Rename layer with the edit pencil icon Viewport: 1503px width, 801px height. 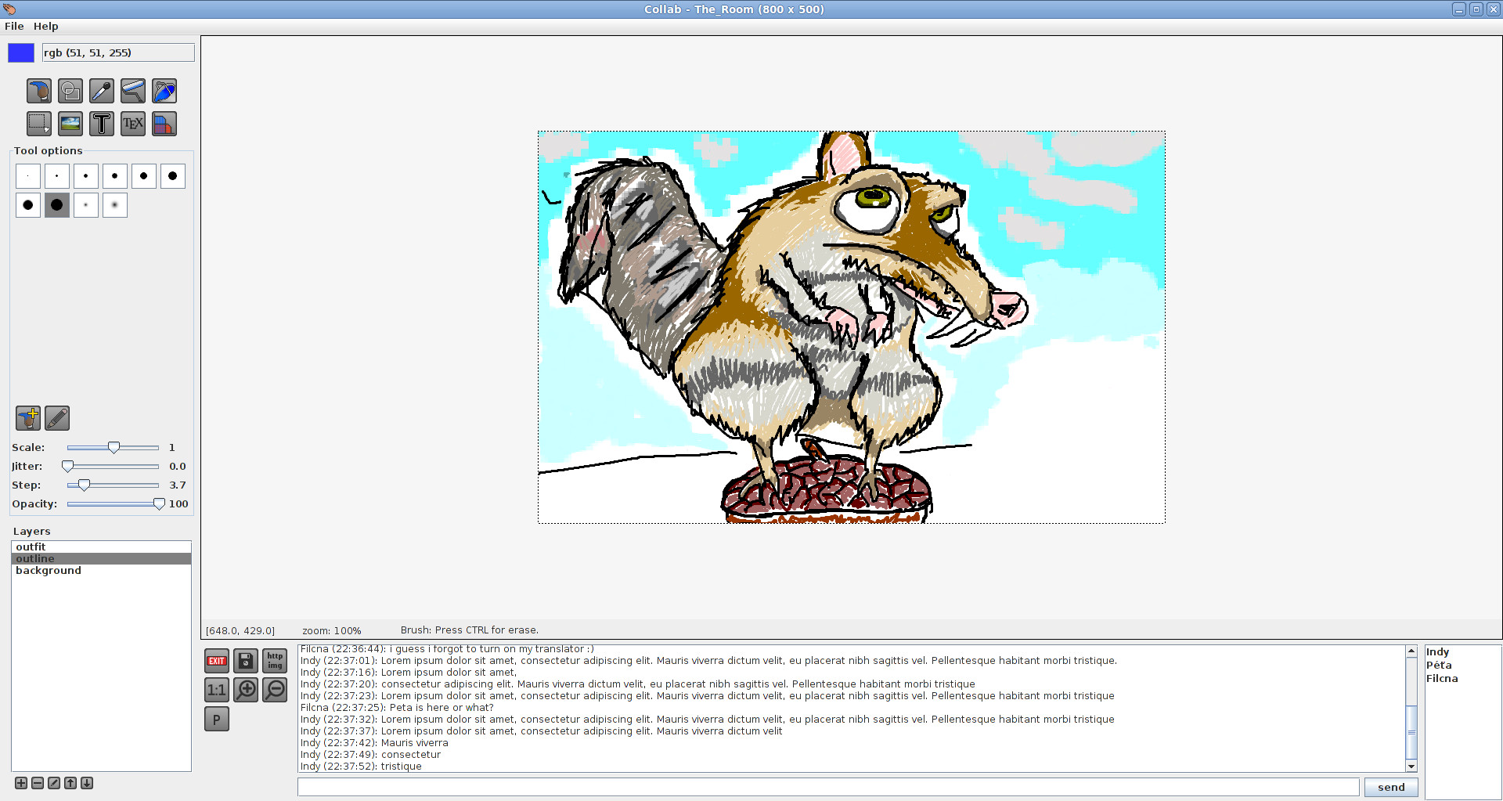pyautogui.click(x=54, y=783)
